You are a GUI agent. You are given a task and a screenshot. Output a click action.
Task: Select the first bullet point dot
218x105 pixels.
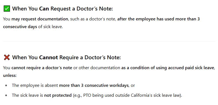click(x=6, y=85)
